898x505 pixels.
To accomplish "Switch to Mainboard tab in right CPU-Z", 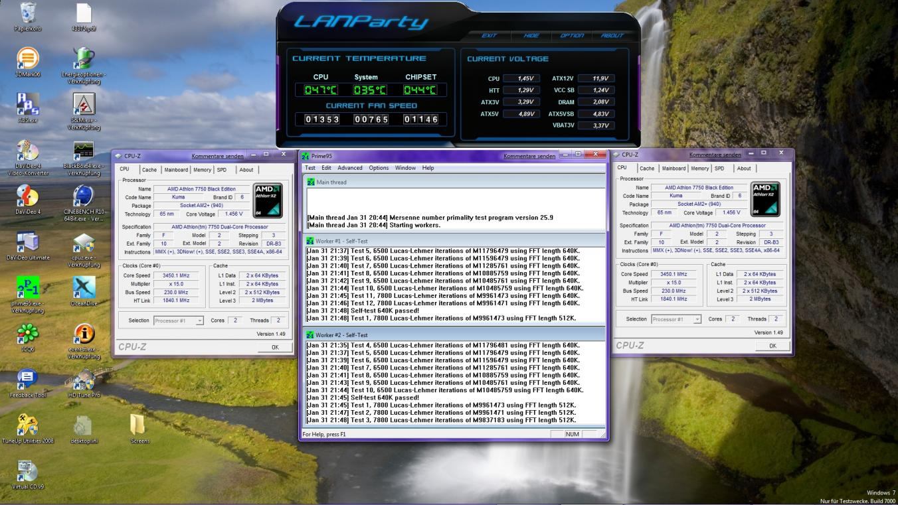I will pos(673,169).
